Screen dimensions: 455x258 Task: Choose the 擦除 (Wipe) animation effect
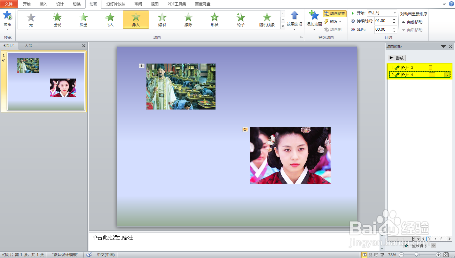(188, 19)
